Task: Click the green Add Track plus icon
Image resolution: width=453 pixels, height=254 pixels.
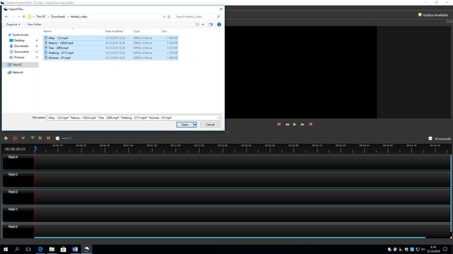Action: tap(6, 138)
